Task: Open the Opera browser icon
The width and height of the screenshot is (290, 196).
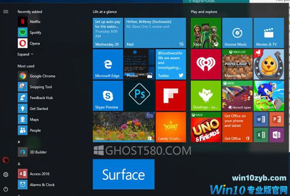Action: pos(23,43)
